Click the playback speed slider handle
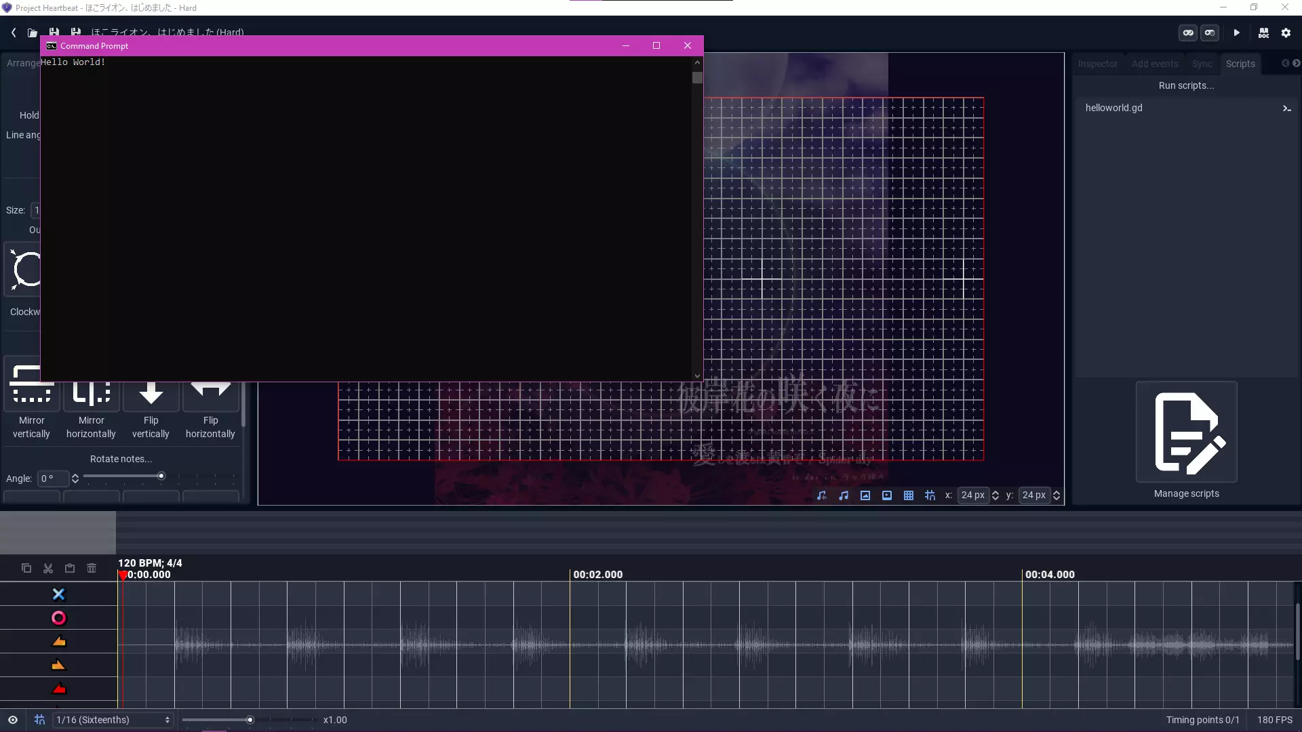This screenshot has height=732, width=1302. (250, 720)
